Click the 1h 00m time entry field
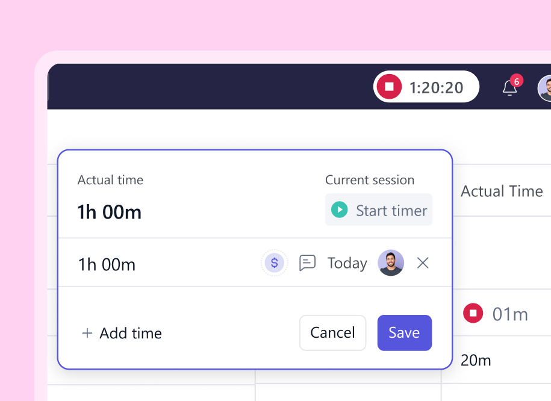The height and width of the screenshot is (401, 551). tap(107, 264)
